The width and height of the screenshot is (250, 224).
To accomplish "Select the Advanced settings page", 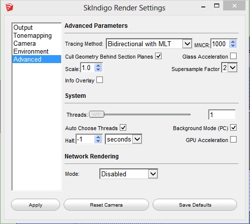I will tap(37, 59).
